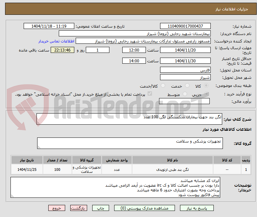Click the واحد شمارش column header
The image size is (257, 217).
(x=117, y=160)
